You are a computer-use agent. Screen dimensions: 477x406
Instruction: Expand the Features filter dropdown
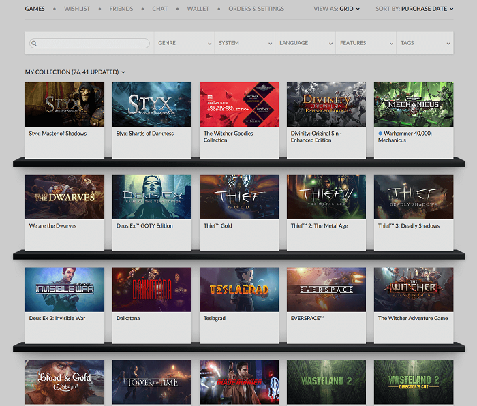click(366, 43)
